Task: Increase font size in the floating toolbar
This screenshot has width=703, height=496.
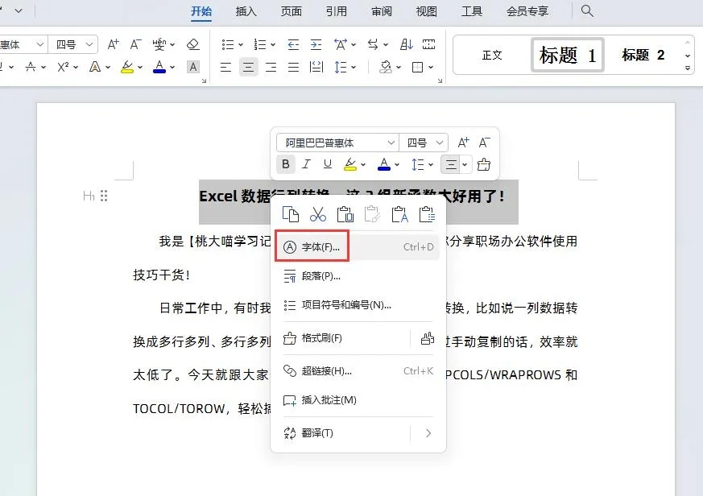Action: (x=463, y=143)
